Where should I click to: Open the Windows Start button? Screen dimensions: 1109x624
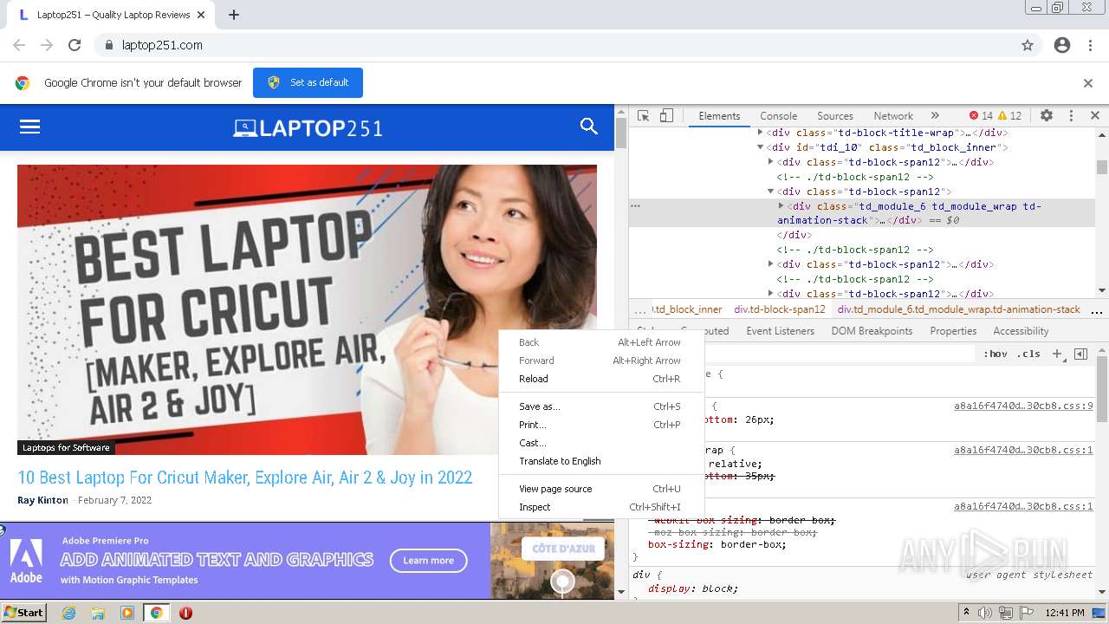pyautogui.click(x=24, y=613)
